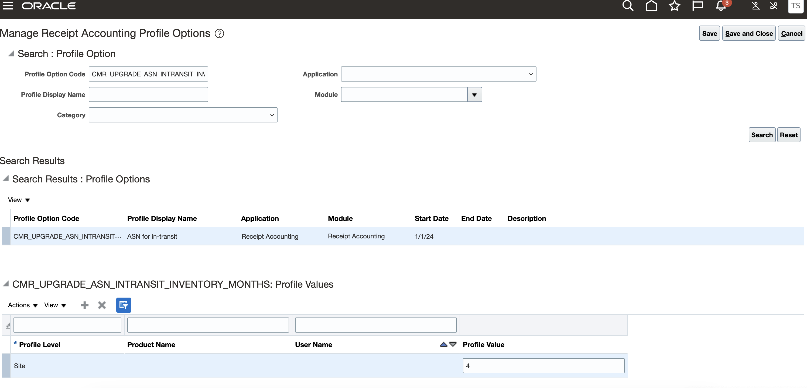Viewport: 807px width, 388px height.
Task: Click Save and Close
Action: pos(749,33)
